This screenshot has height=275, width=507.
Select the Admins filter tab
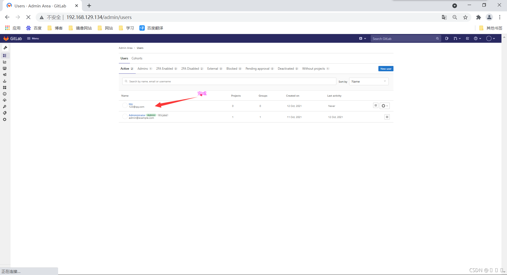tap(145, 69)
